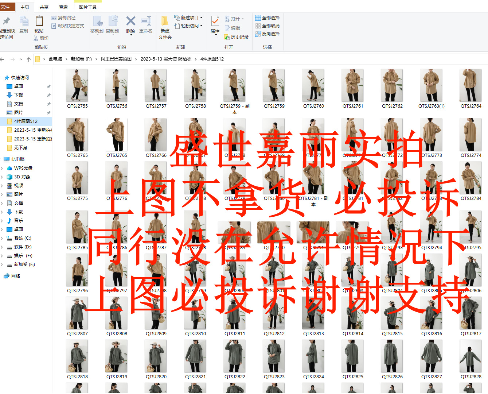The width and height of the screenshot is (488, 394).
Task: Open 历史记录 file history
Action: 237,37
